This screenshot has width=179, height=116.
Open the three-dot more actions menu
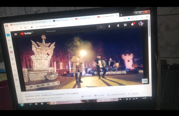(143, 93)
